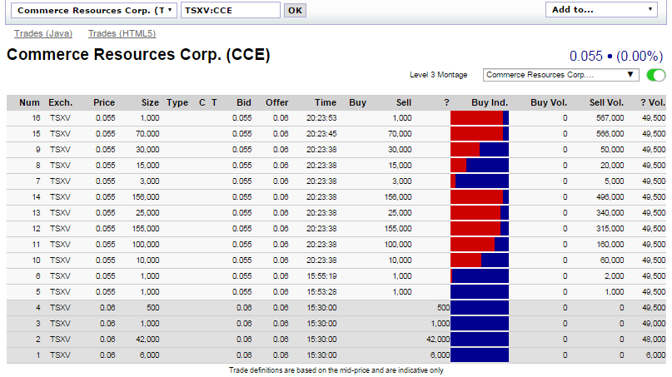
Task: Open the Trades (HTML5) link
Action: (x=122, y=33)
